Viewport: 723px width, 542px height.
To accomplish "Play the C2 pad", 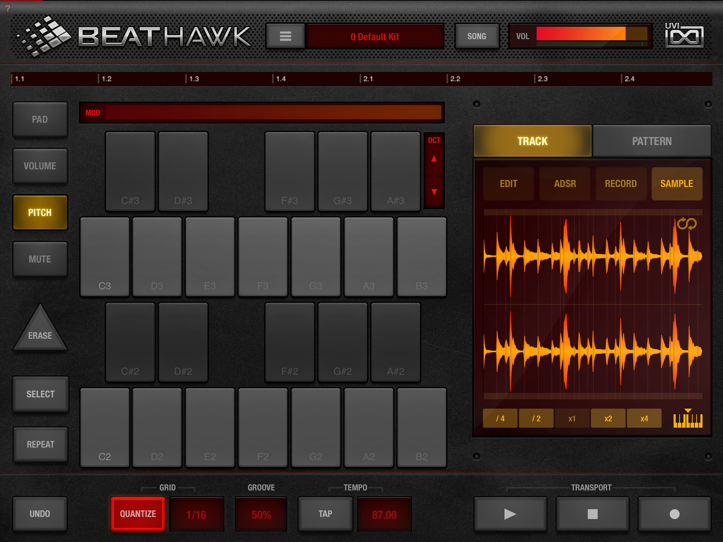I will click(105, 428).
